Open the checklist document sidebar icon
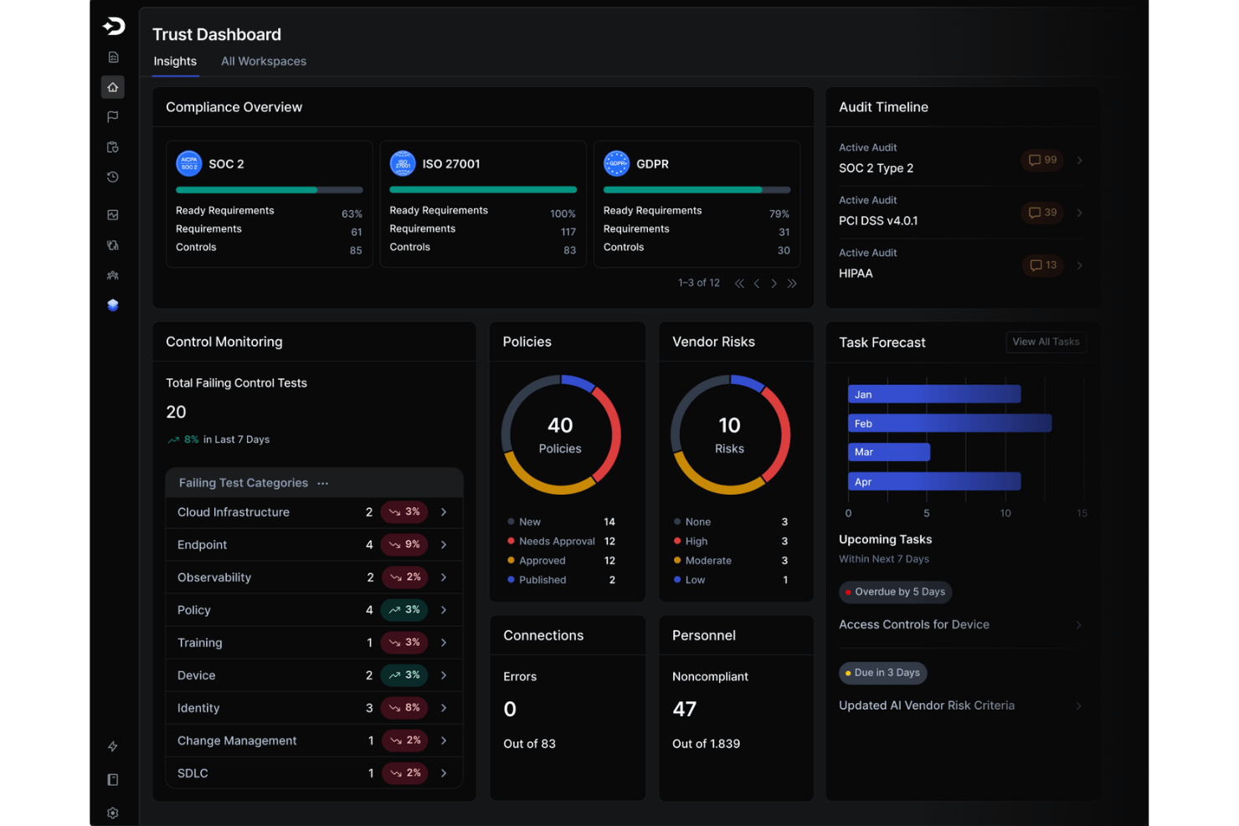1239x826 pixels. tap(113, 57)
